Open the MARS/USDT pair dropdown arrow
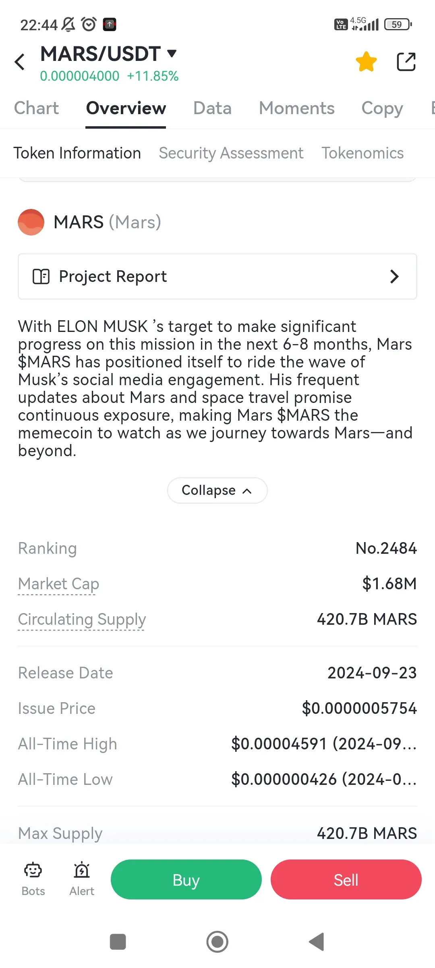The image size is (435, 968). (x=172, y=53)
